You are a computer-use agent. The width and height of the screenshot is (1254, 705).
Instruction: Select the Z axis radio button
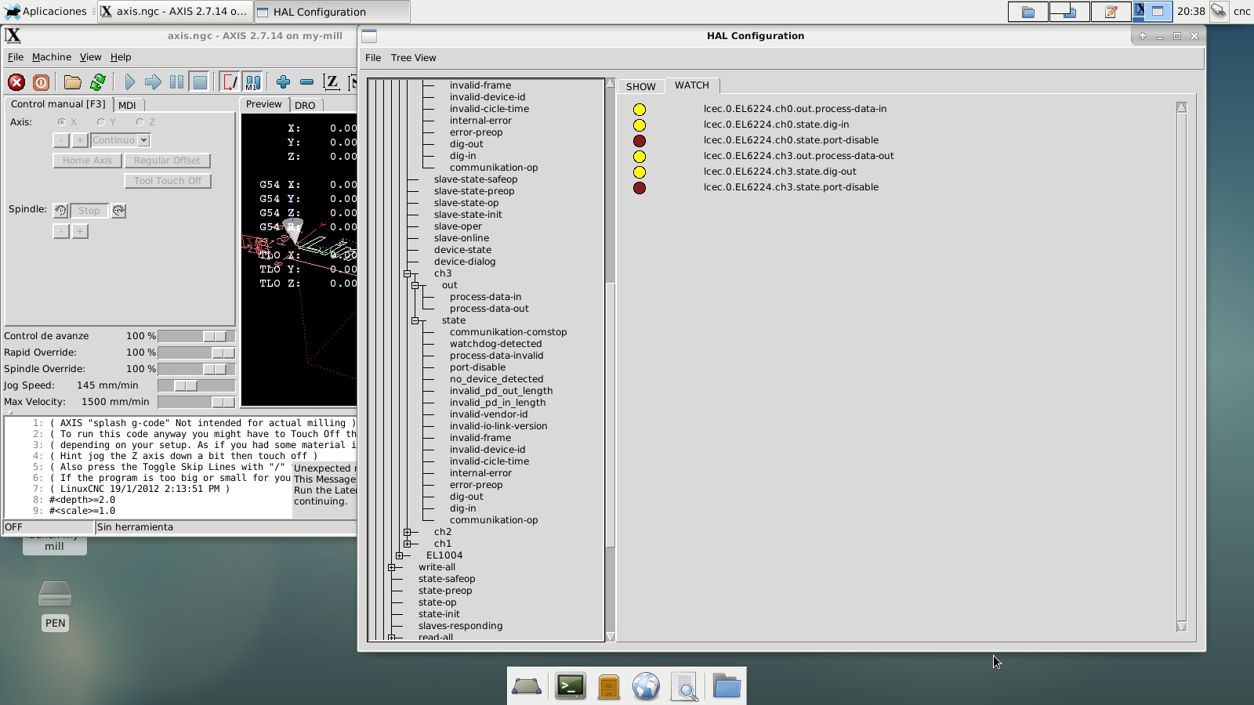point(140,122)
